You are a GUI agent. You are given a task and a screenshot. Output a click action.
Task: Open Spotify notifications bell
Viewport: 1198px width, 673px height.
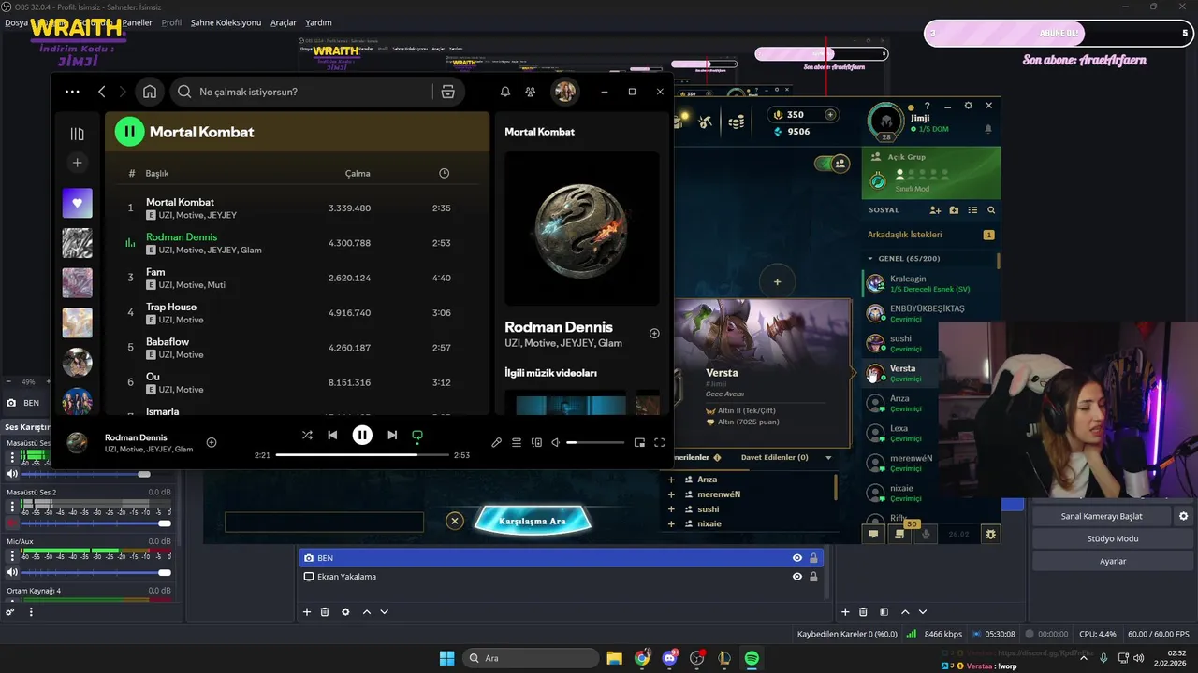[x=505, y=92]
